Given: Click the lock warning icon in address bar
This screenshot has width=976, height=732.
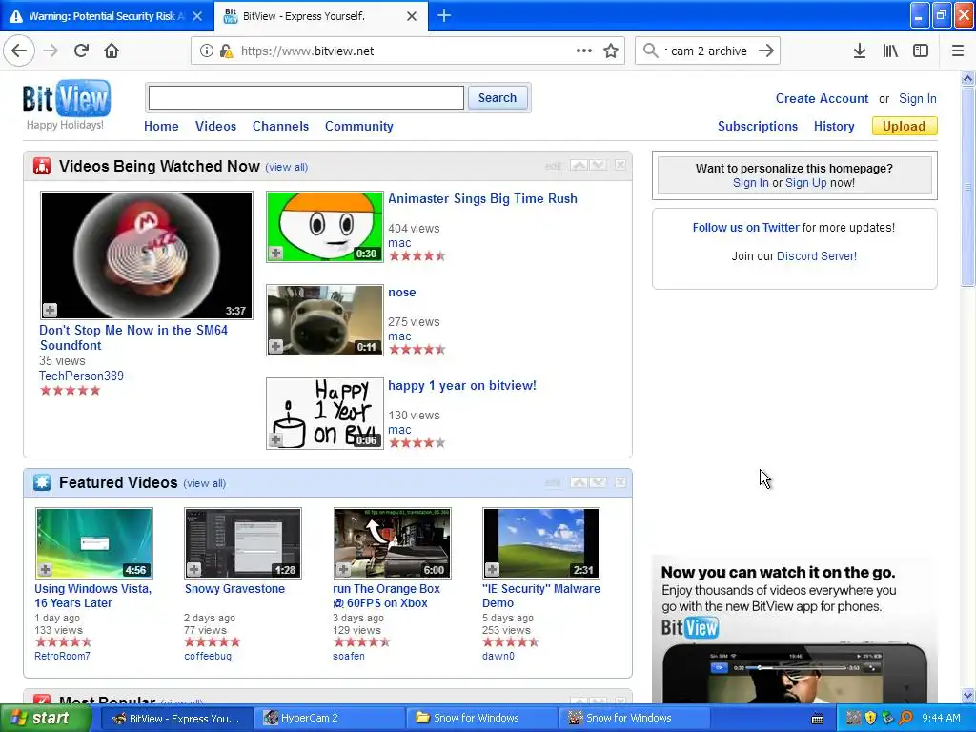Looking at the screenshot, I should [x=226, y=51].
